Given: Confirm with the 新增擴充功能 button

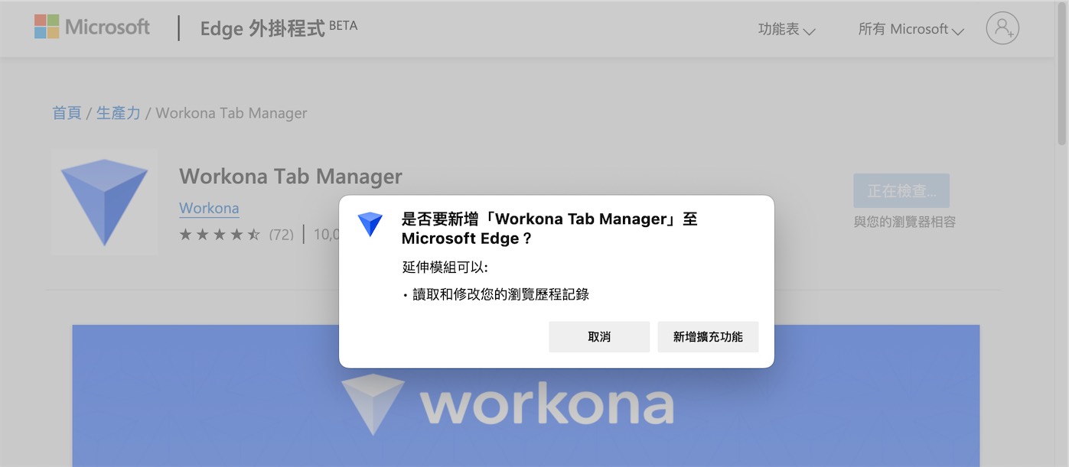Looking at the screenshot, I should [708, 337].
